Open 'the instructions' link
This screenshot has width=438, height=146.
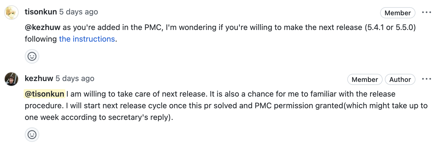[87, 39]
